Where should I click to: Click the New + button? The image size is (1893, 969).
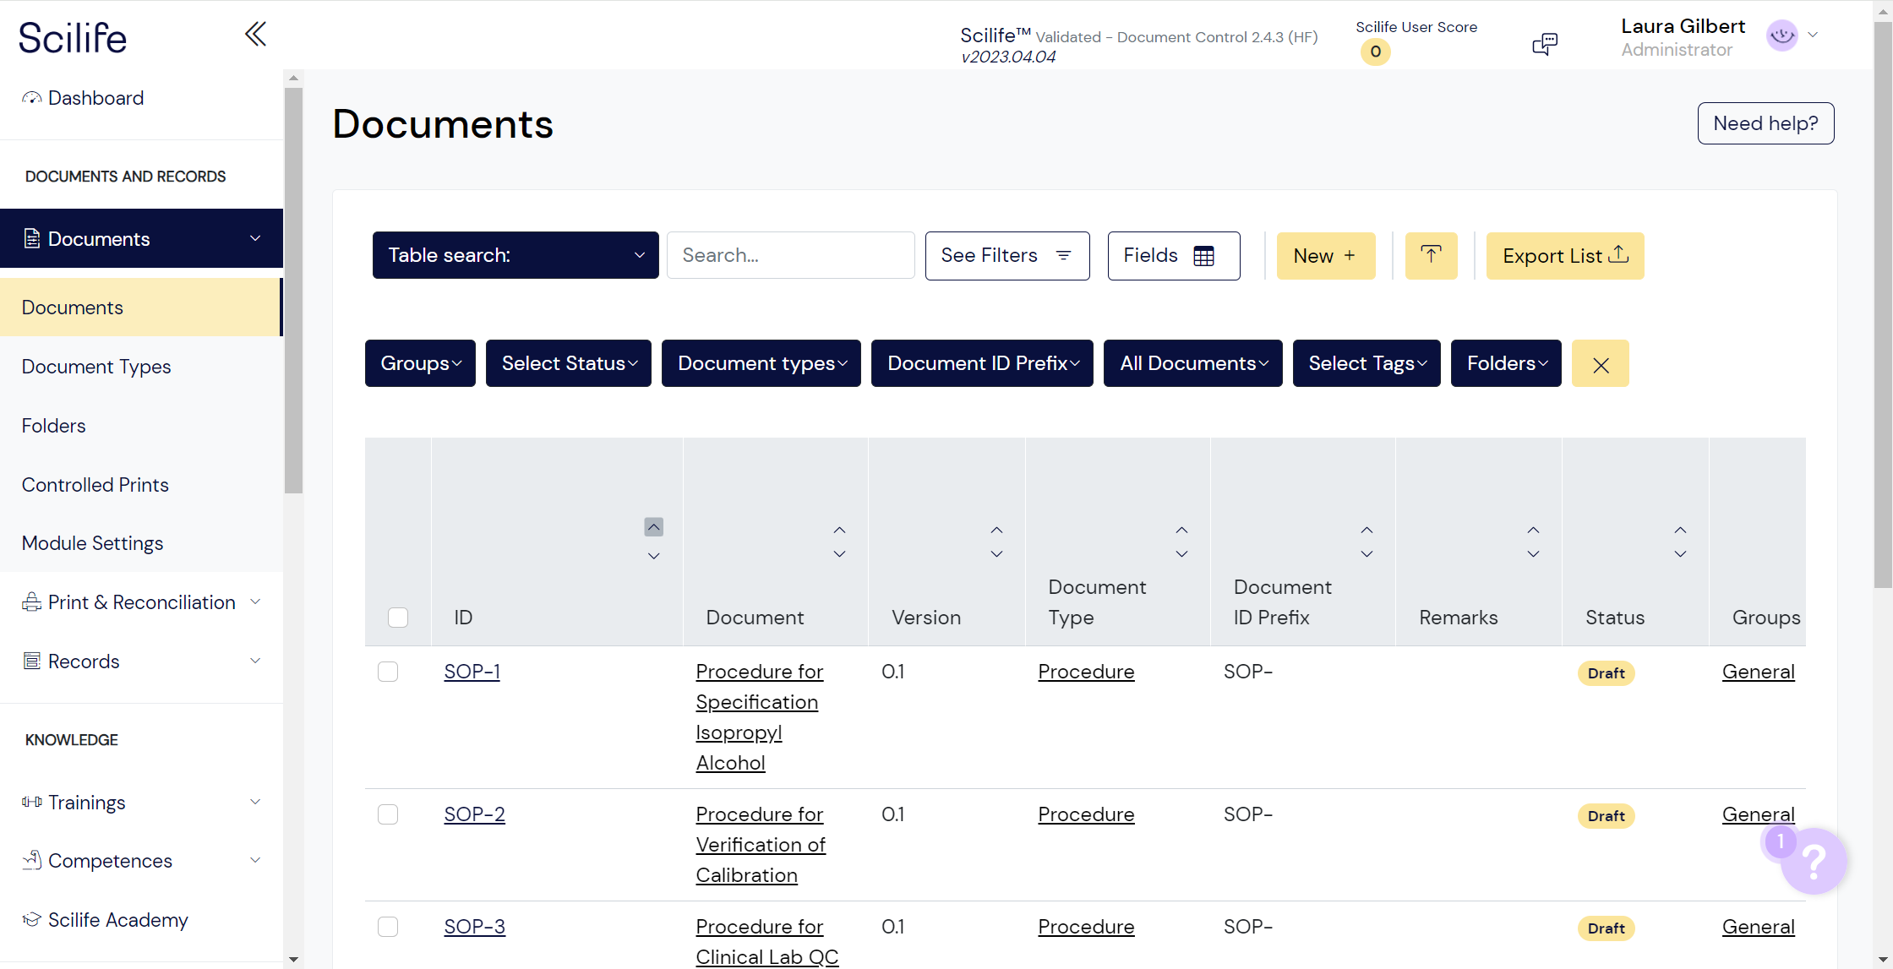(1325, 256)
